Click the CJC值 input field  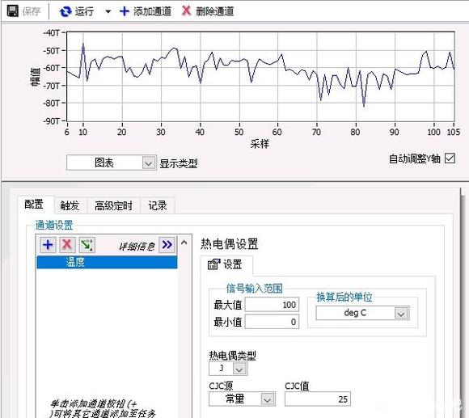pos(317,399)
